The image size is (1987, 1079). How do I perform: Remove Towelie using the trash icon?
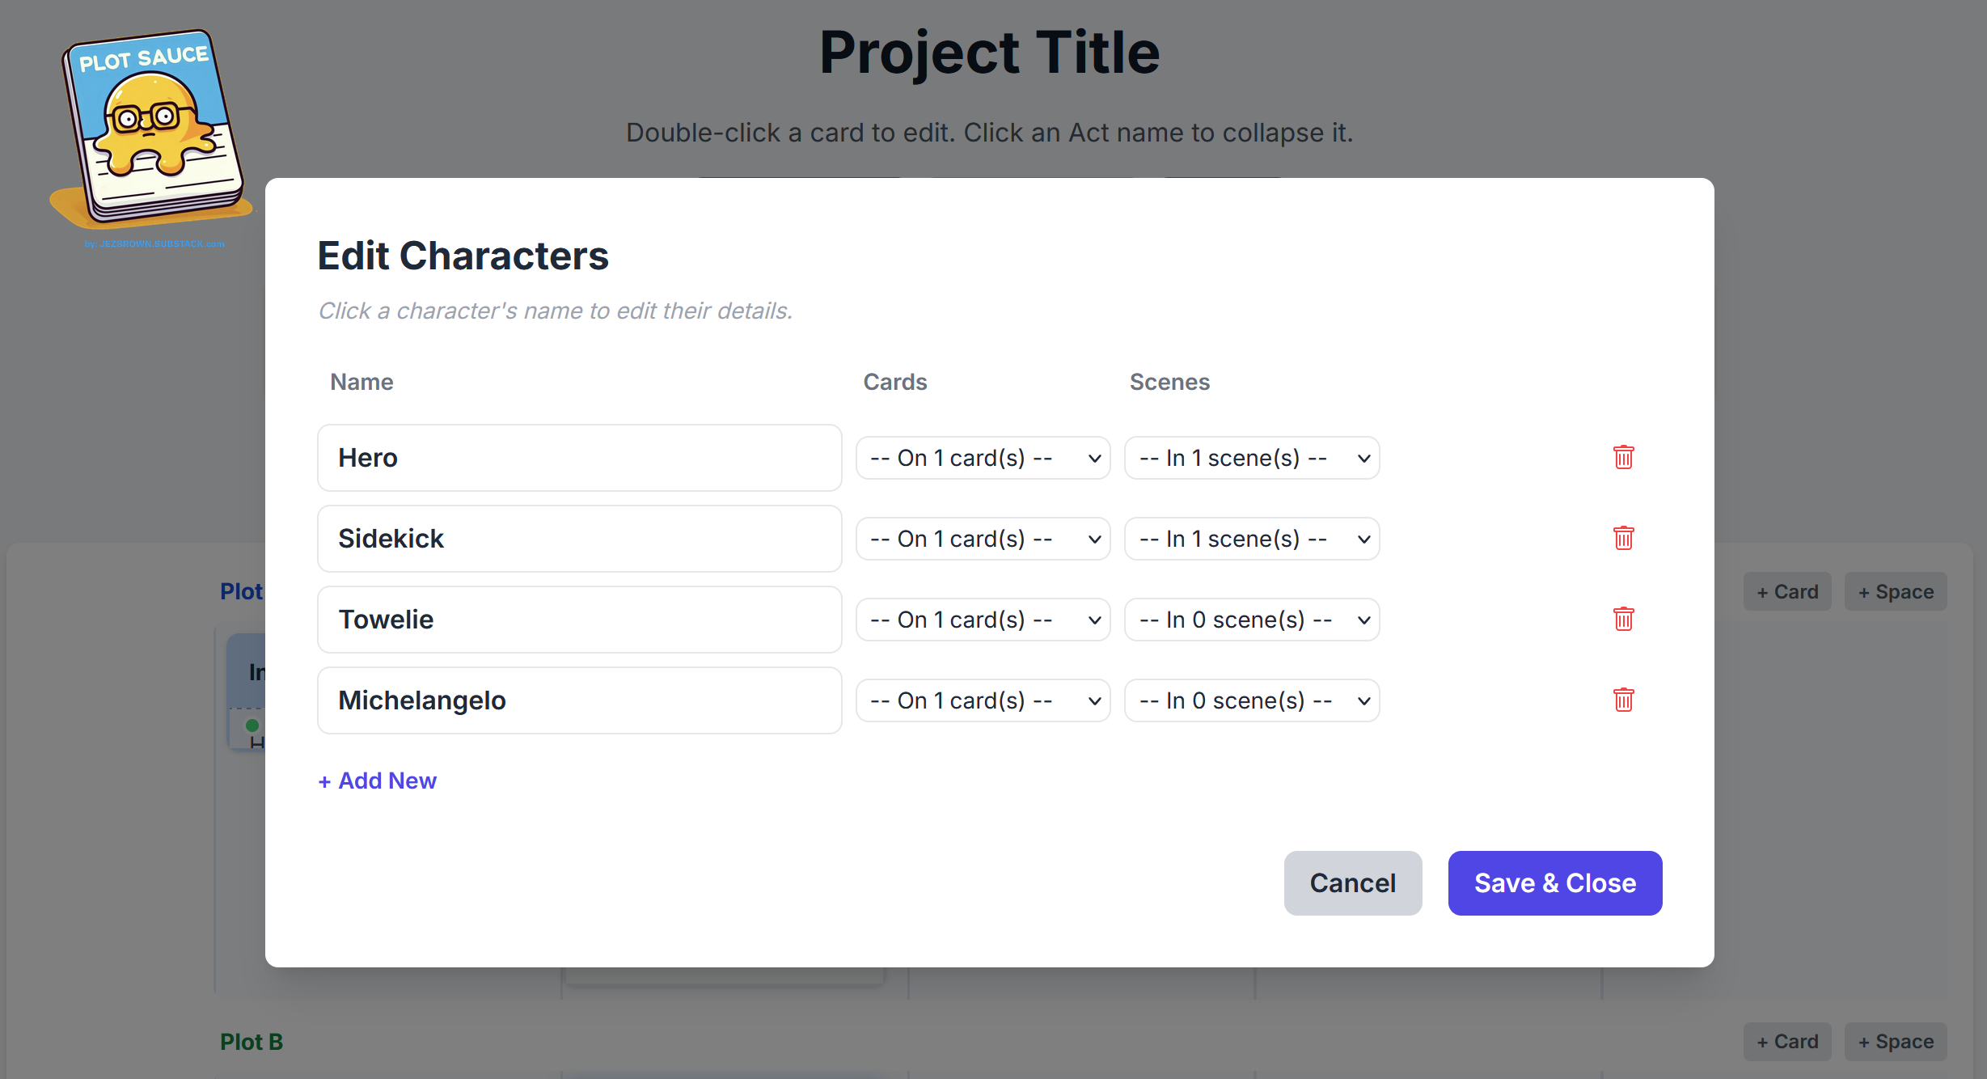click(x=1623, y=620)
